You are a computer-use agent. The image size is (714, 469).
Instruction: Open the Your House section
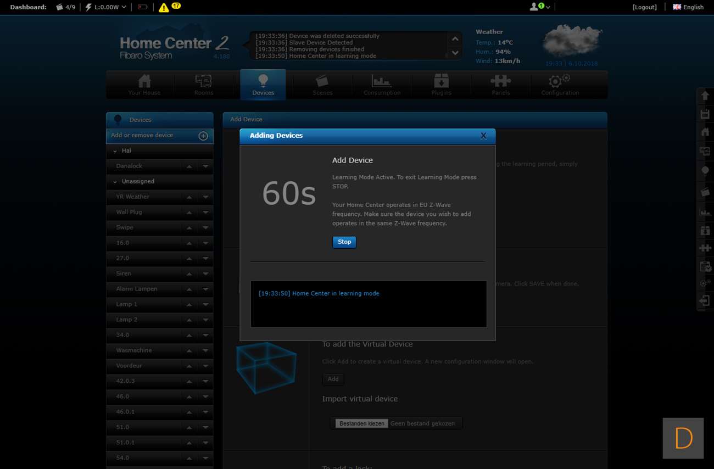144,85
